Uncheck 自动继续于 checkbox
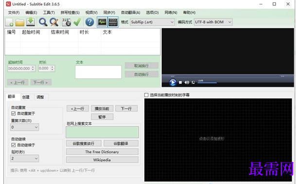This screenshot has height=184, width=303. tap(13, 145)
